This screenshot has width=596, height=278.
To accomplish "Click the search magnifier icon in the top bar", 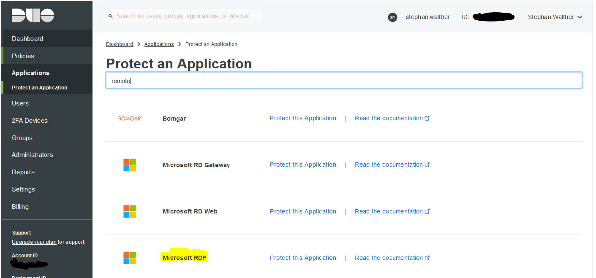I will tap(111, 16).
